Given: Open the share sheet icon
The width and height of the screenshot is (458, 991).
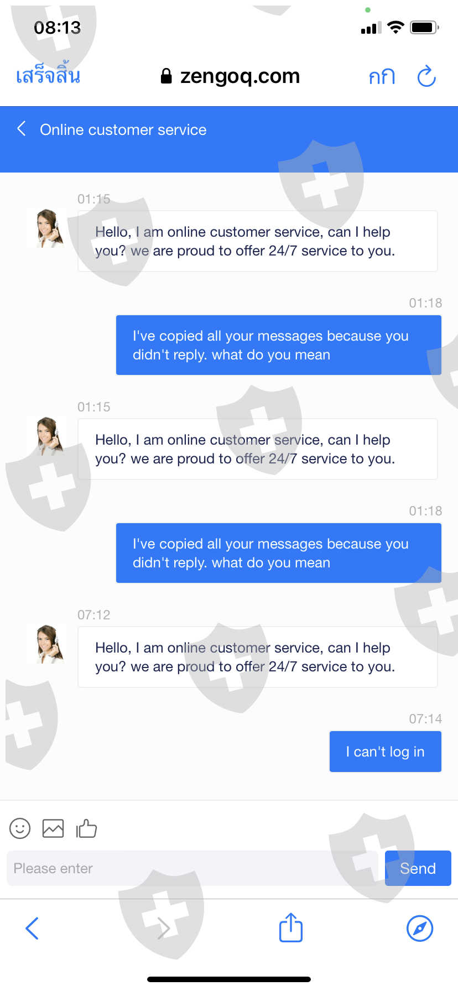Looking at the screenshot, I should (x=291, y=927).
